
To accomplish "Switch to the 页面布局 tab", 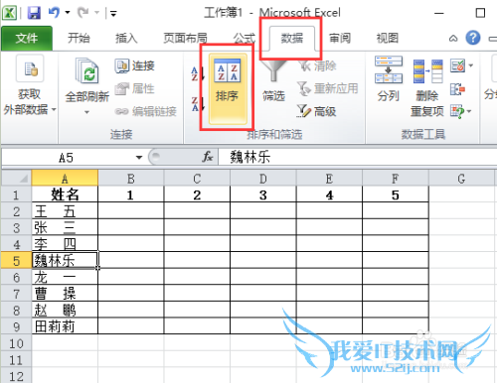I will [x=185, y=39].
